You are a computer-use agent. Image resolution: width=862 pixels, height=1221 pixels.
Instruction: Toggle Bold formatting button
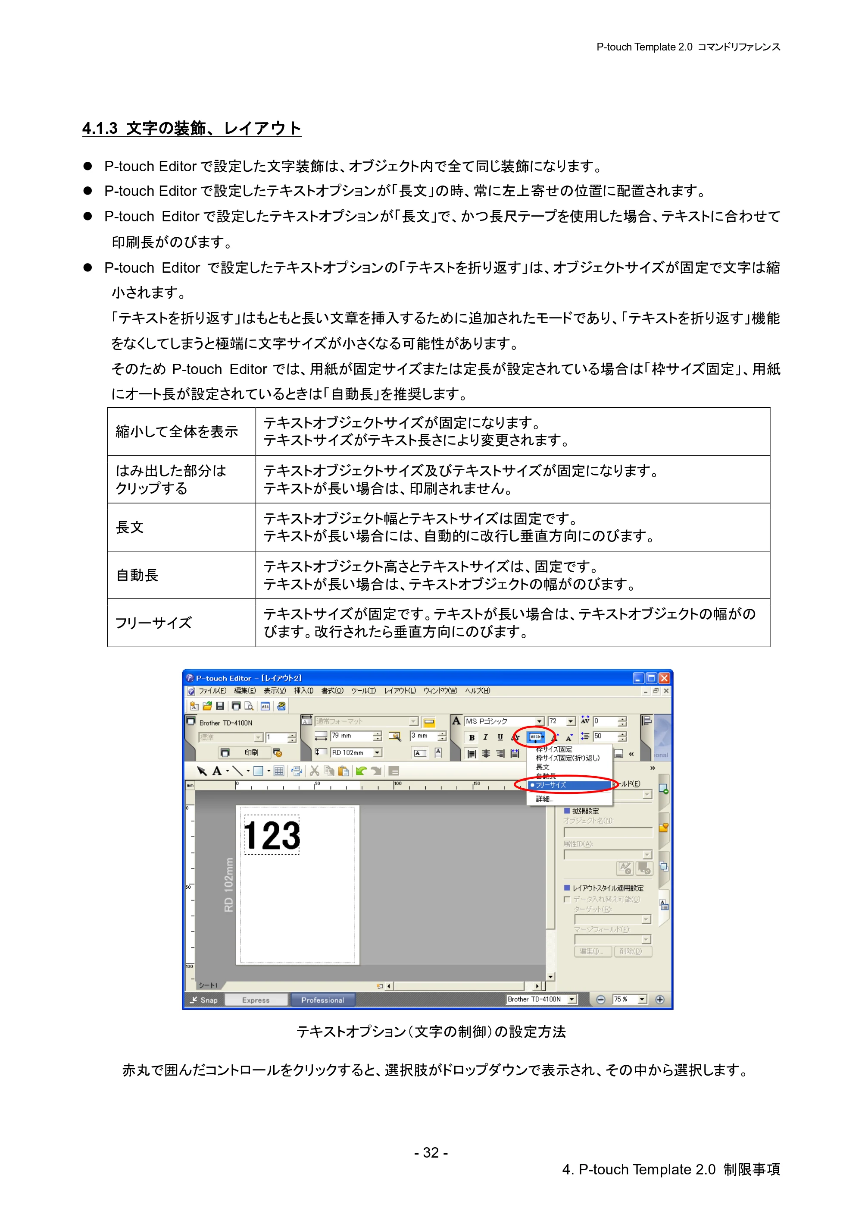[x=472, y=738]
